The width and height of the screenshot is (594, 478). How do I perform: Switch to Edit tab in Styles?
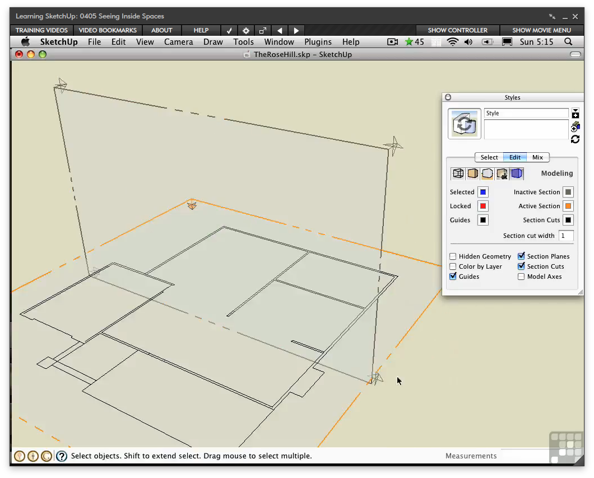515,157
